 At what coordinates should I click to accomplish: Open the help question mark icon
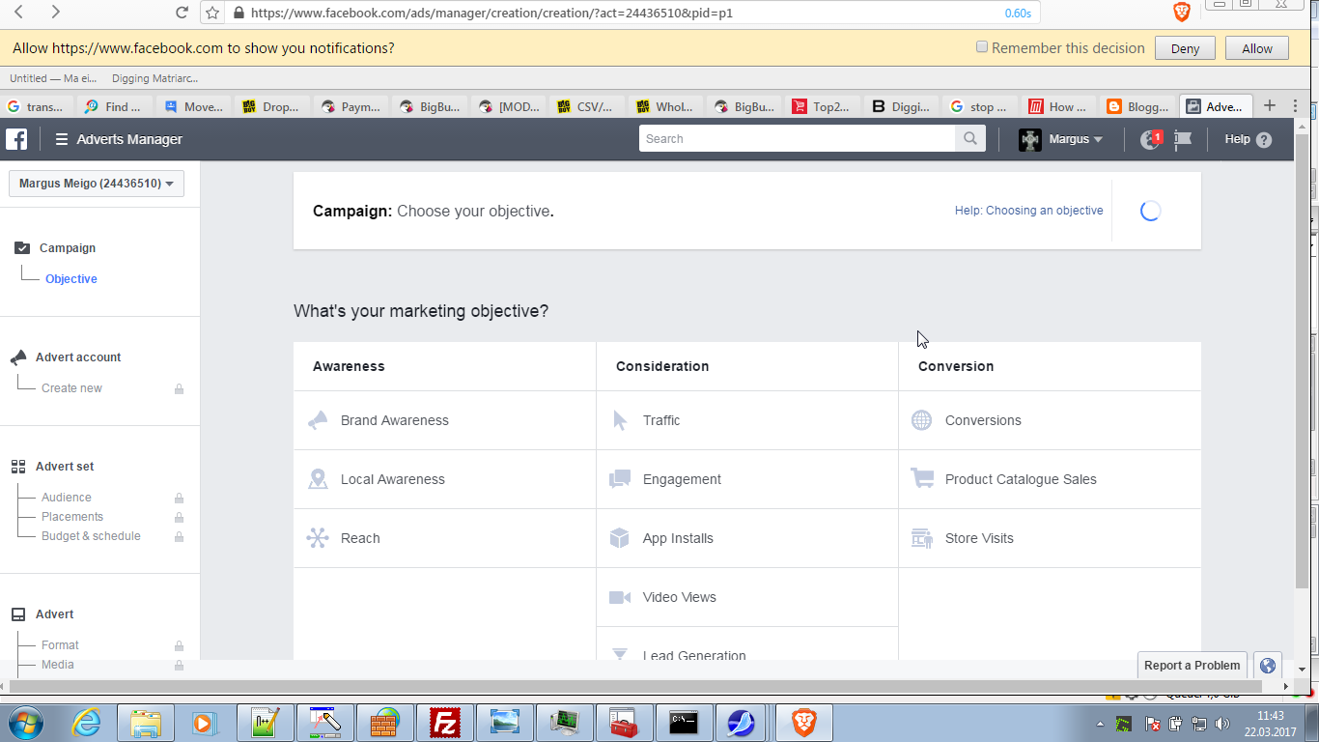click(1264, 140)
